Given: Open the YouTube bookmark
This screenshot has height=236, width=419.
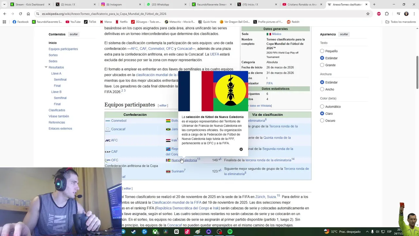Looking at the screenshot, I should point(73,22).
